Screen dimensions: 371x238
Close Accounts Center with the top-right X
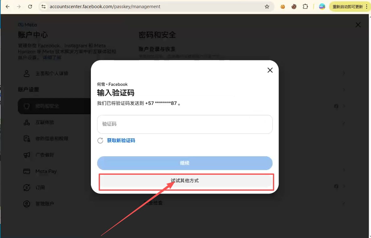pos(358,25)
